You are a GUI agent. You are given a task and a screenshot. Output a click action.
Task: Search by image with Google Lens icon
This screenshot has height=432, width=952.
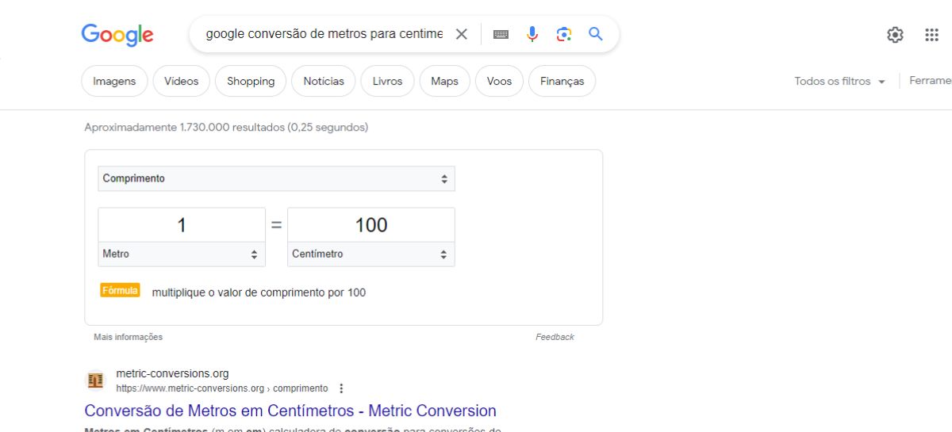tap(564, 34)
